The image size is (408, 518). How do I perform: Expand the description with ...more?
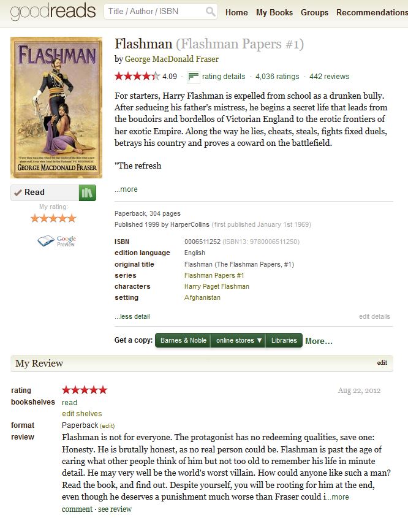tap(126, 189)
